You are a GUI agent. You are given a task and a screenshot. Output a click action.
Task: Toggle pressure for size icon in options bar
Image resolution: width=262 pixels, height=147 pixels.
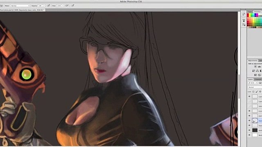click(73, 5)
